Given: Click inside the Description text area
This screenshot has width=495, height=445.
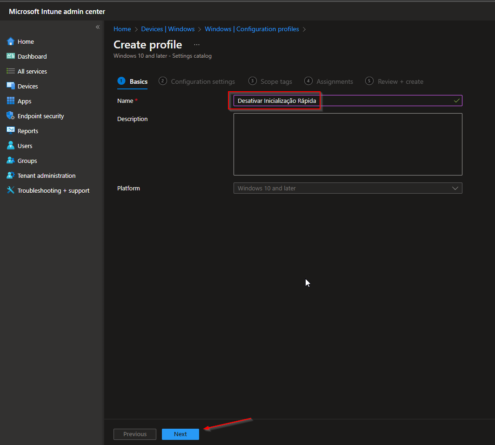Looking at the screenshot, I should tap(348, 144).
